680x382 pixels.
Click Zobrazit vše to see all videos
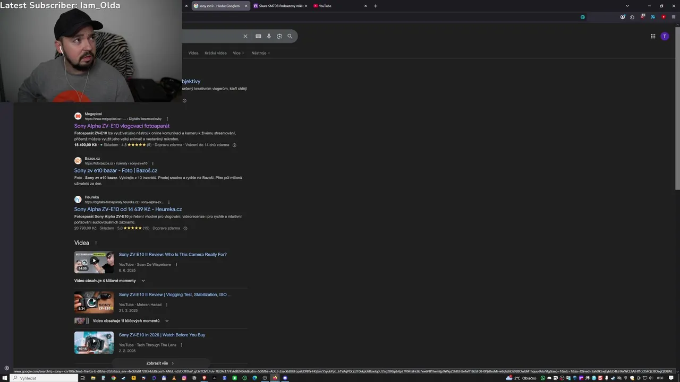160,363
